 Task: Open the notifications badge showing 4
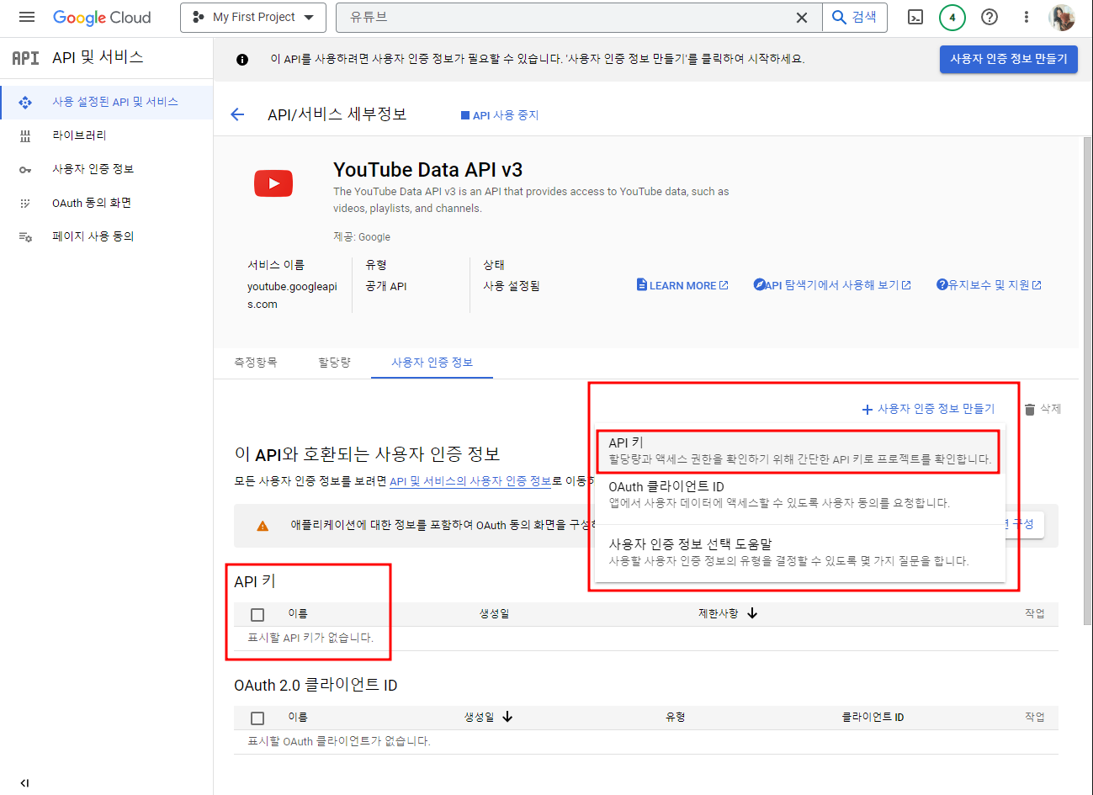(x=952, y=17)
